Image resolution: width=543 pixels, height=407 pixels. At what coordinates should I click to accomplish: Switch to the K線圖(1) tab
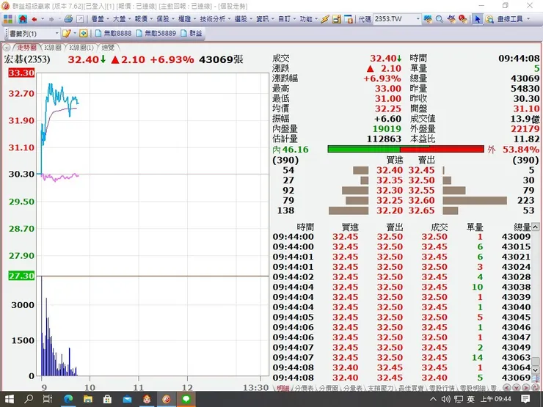coord(81,48)
